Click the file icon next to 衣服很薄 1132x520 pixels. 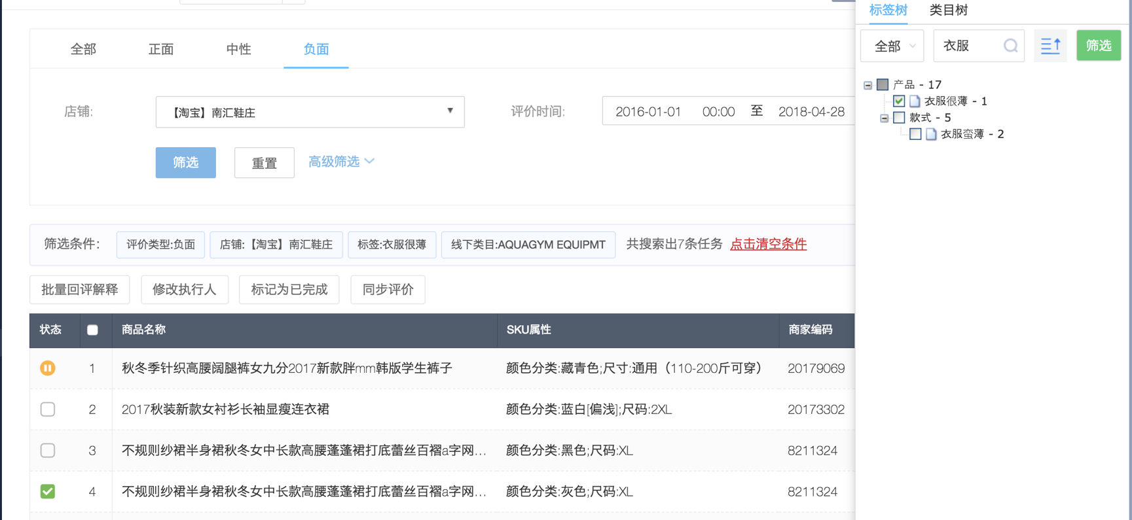tap(915, 101)
